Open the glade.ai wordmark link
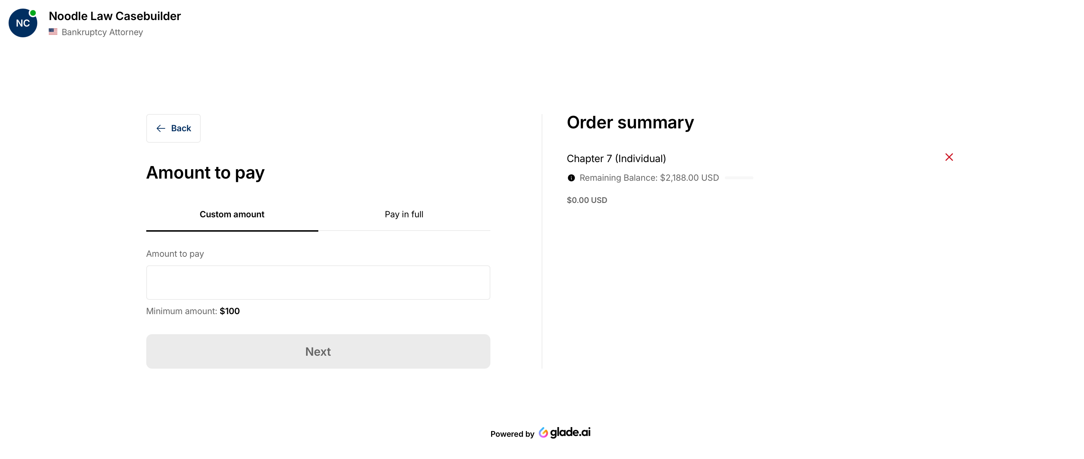This screenshot has width=1084, height=459. (570, 432)
